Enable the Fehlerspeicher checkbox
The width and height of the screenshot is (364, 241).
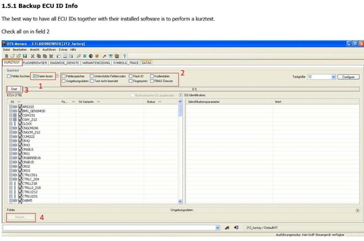64,76
